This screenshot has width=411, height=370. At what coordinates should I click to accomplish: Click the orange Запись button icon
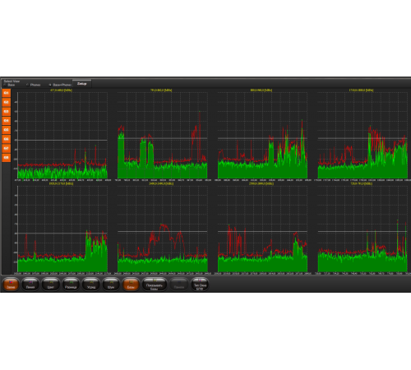coord(11,284)
